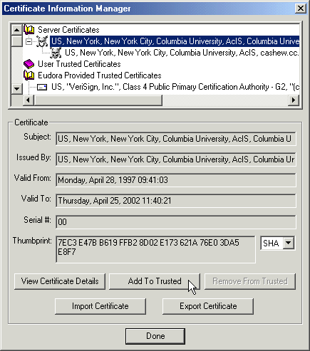Click inside the Thumbprint text field
310x351 pixels.
[155, 249]
